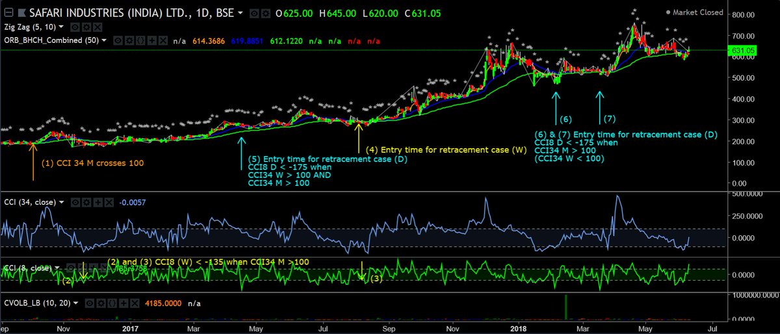Select the 631.05 current price label

(x=744, y=50)
